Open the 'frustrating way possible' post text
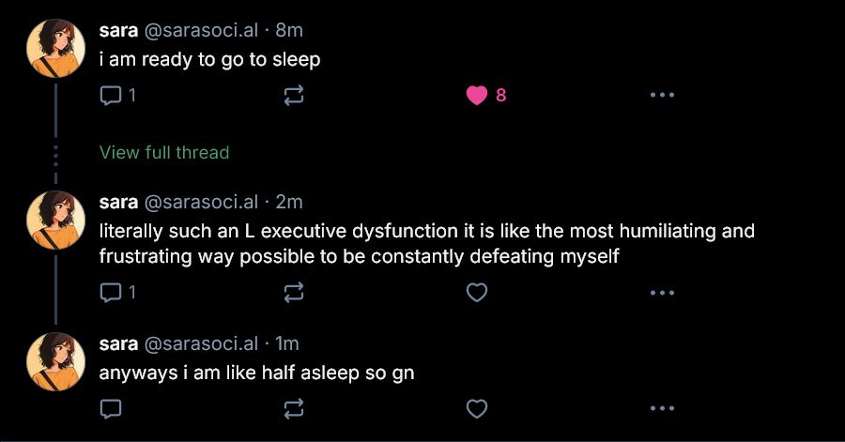 coord(426,243)
